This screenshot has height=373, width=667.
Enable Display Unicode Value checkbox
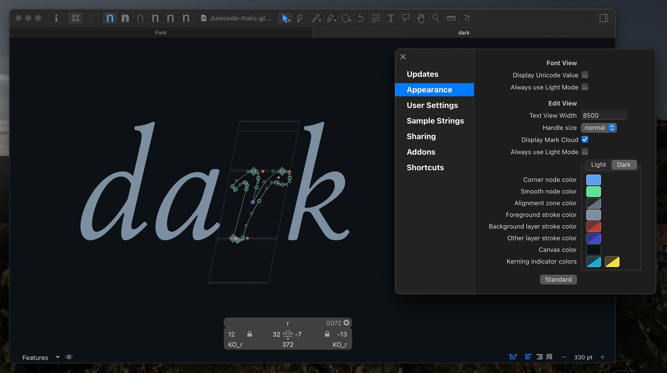click(585, 75)
